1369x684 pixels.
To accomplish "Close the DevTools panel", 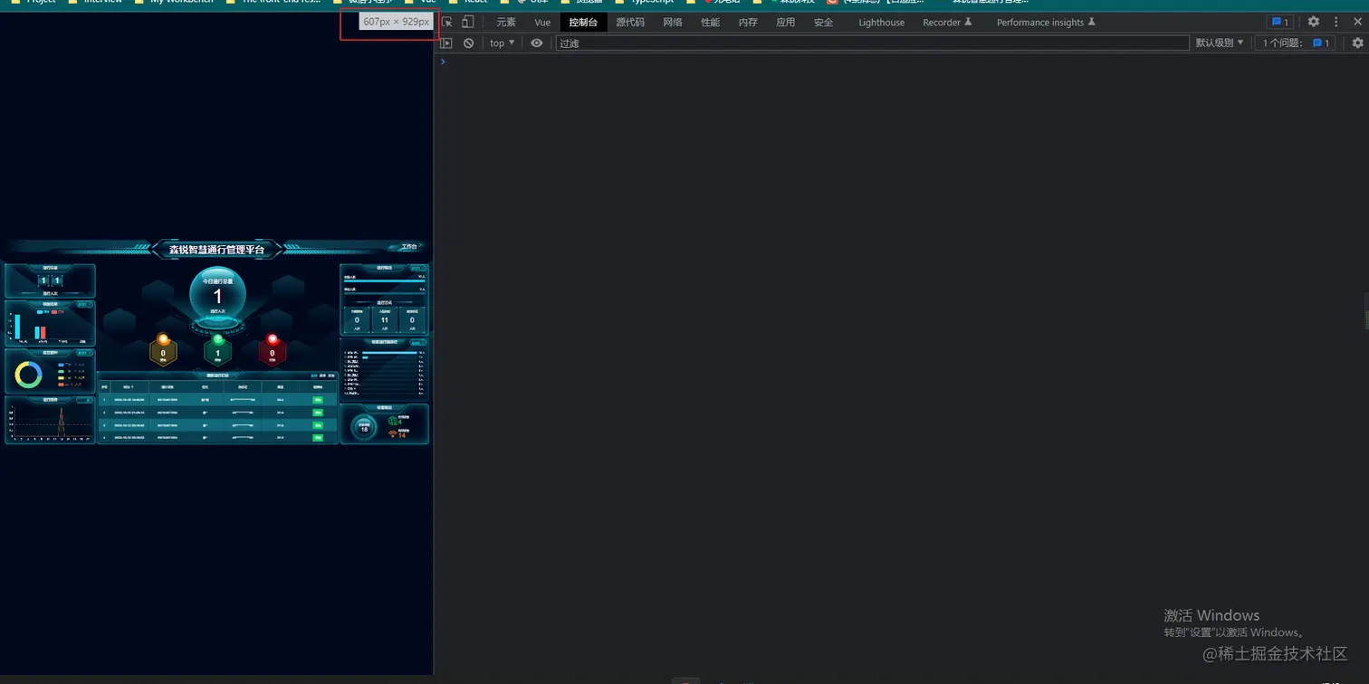I will coord(1357,23).
